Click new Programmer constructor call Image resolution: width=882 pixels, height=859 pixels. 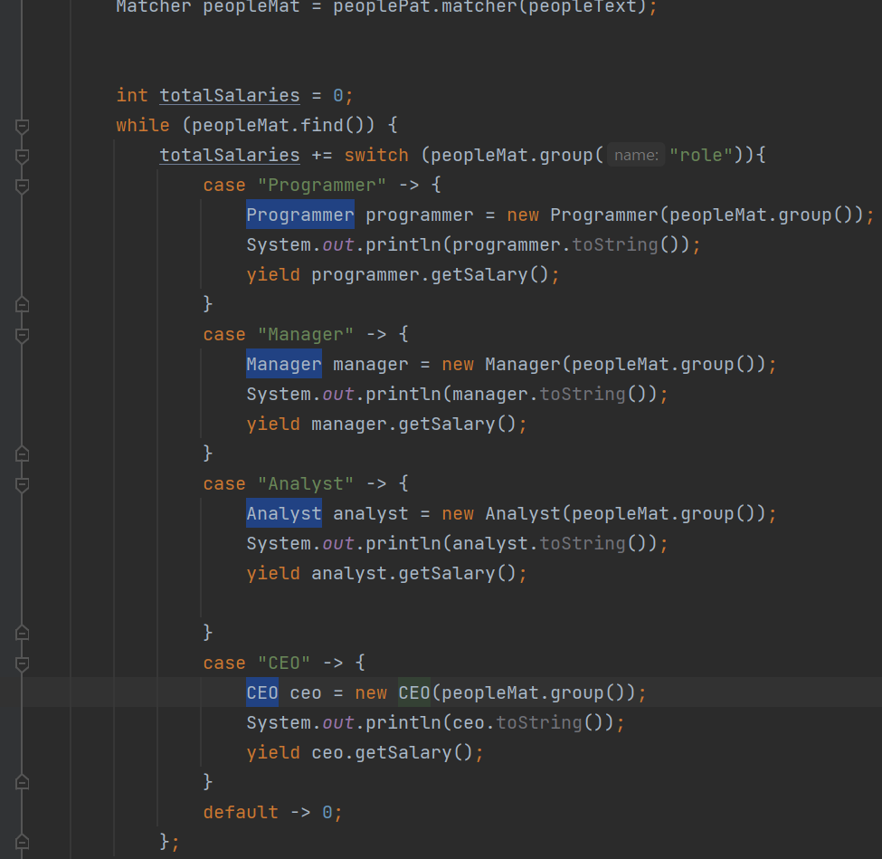click(x=685, y=215)
